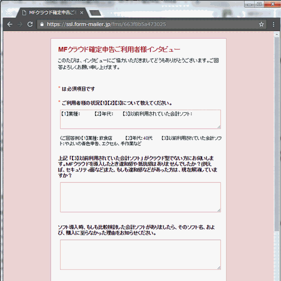View site security padlock info
This screenshot has height=281, width=281.
click(x=42, y=24)
